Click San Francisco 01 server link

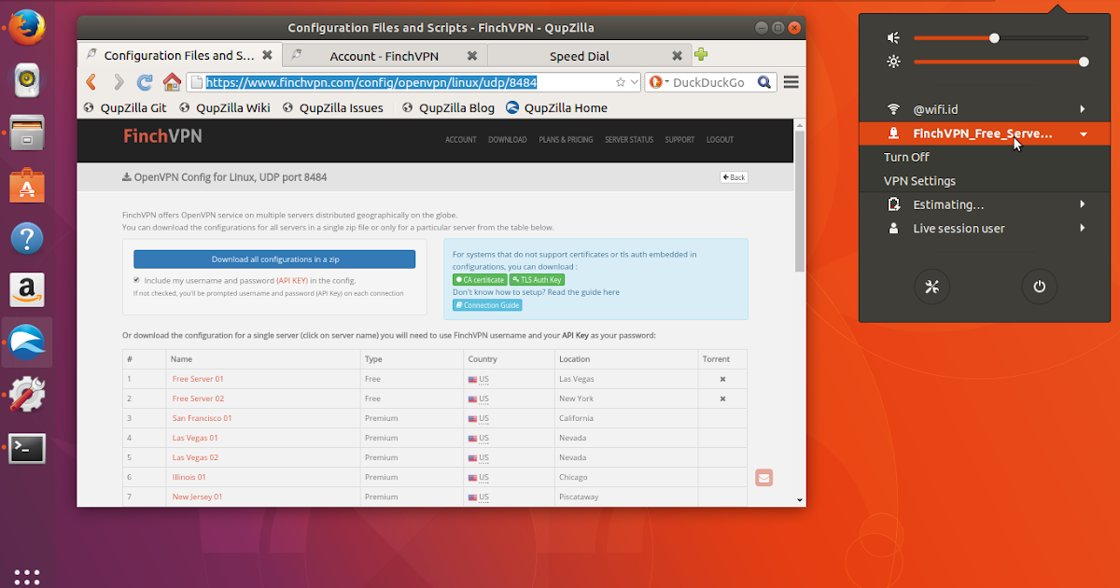pyautogui.click(x=202, y=418)
